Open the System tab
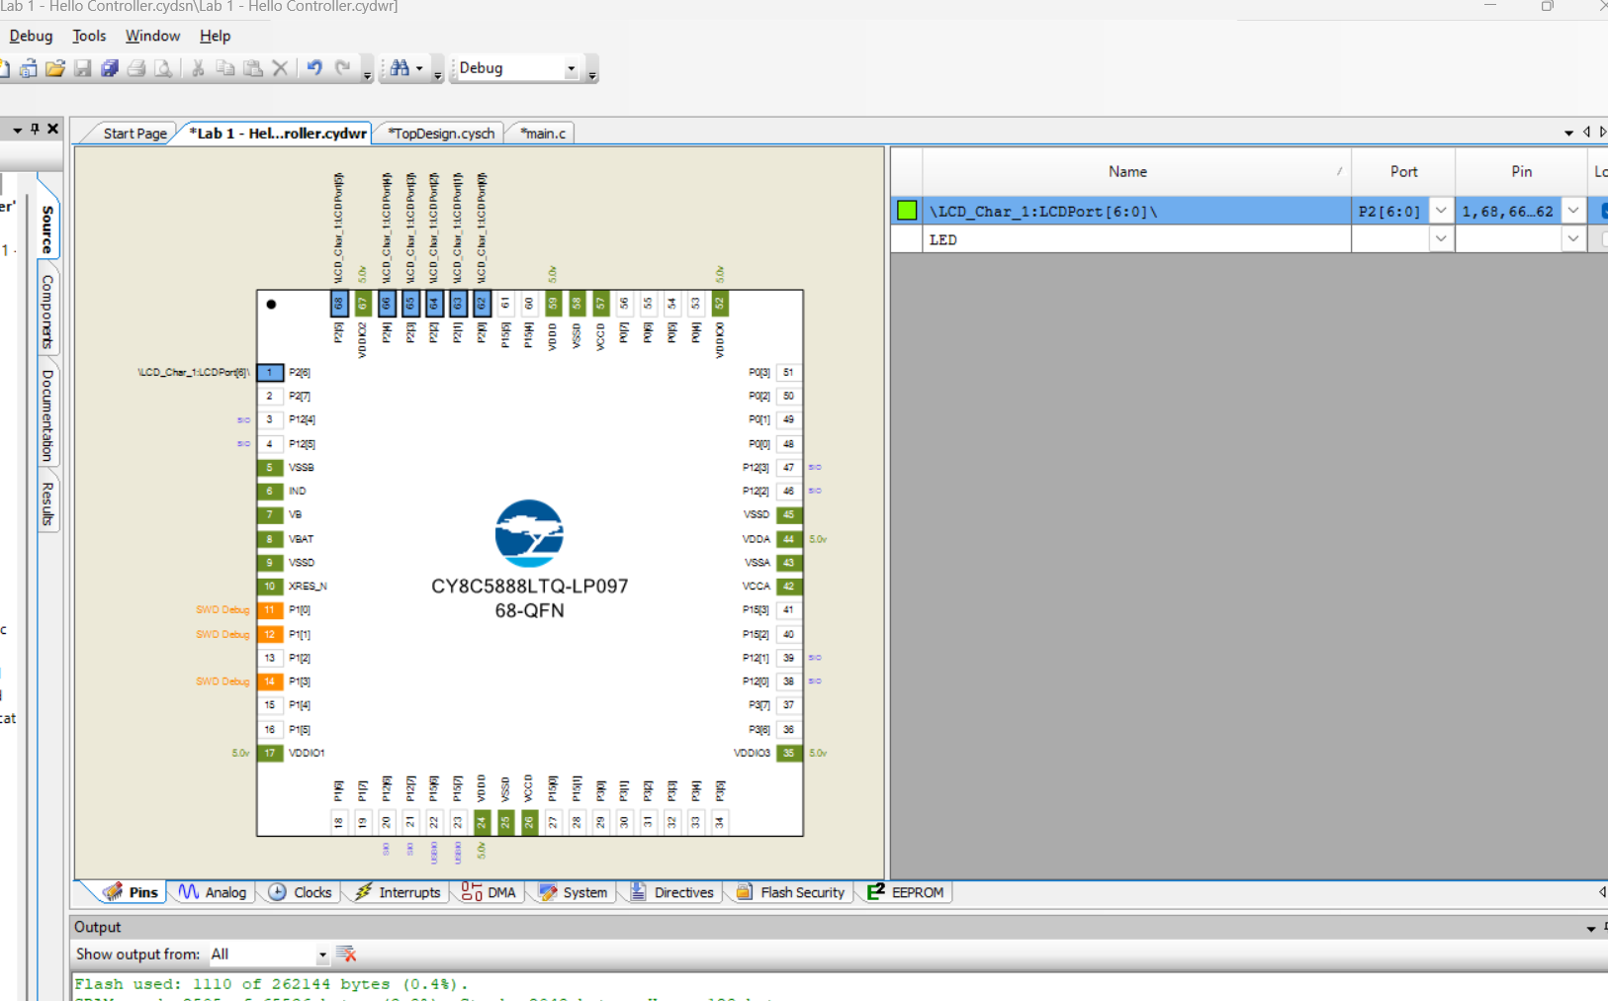 pos(574,892)
